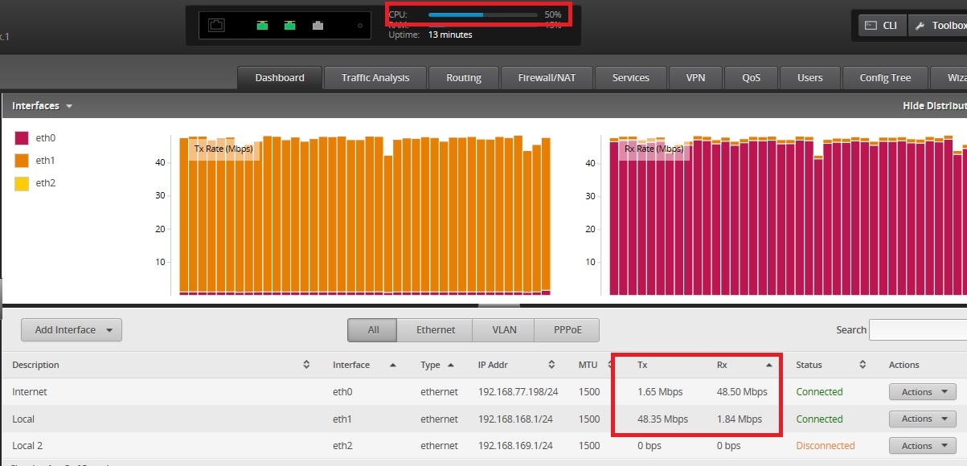967x466 pixels.
Task: Sort the table by IP Addr column
Action: (x=551, y=365)
